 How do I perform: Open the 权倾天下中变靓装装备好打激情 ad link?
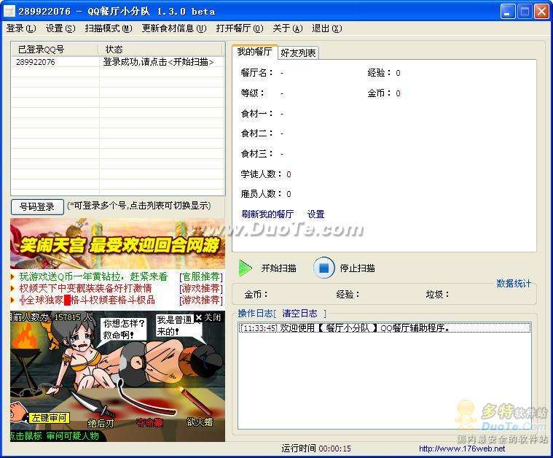(x=86, y=288)
